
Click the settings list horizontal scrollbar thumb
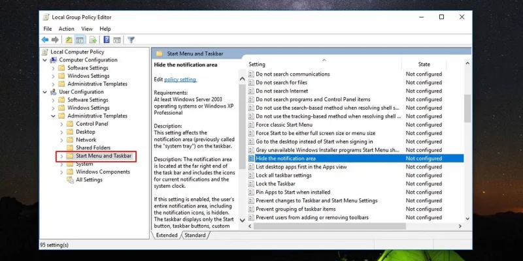[x=329, y=226]
